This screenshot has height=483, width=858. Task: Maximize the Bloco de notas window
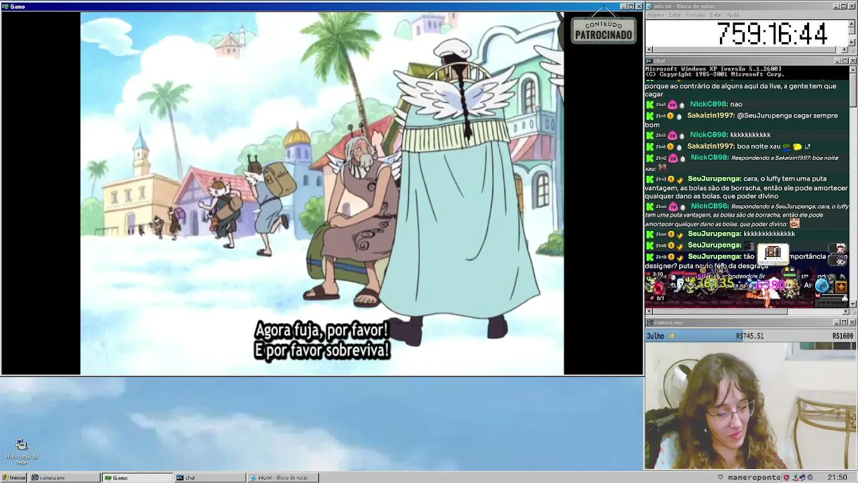click(845, 6)
